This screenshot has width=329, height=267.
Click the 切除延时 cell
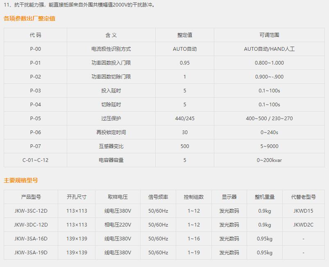111,105
